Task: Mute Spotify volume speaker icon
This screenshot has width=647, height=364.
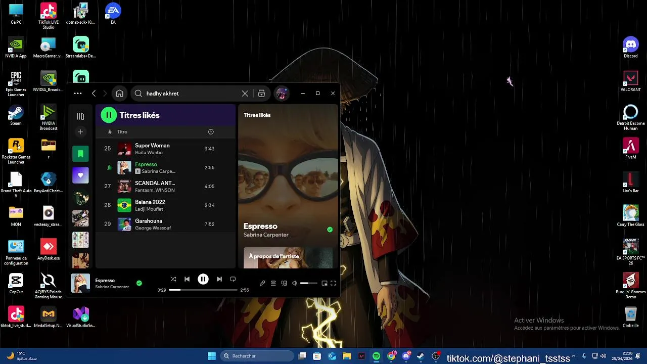Action: (x=295, y=284)
